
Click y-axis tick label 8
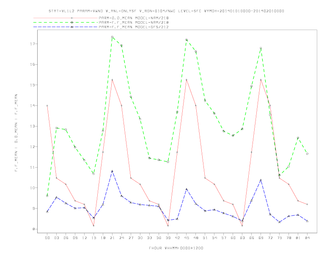coord(33,229)
